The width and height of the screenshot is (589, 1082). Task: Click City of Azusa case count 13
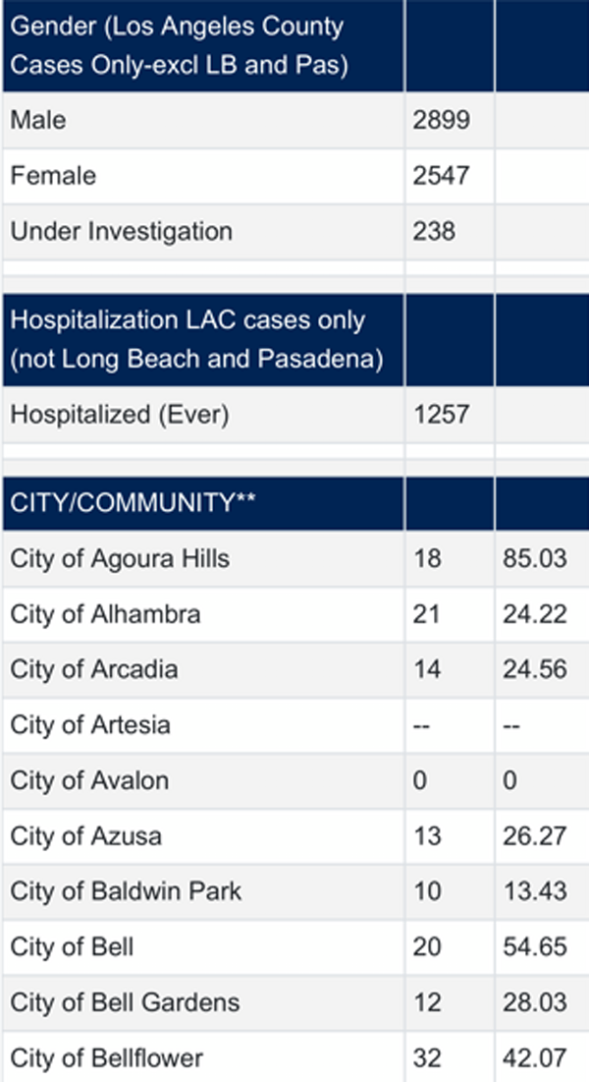[x=426, y=836]
